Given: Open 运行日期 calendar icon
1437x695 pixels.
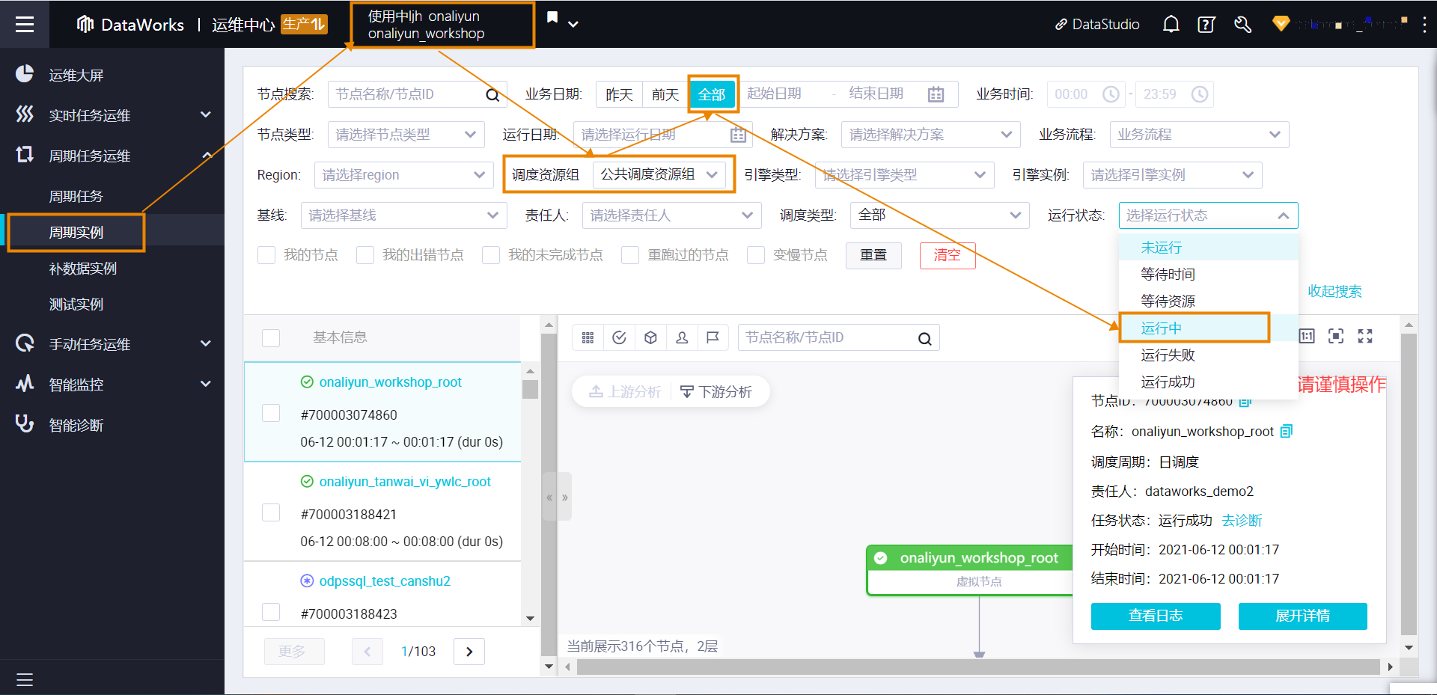Looking at the screenshot, I should click(x=738, y=135).
